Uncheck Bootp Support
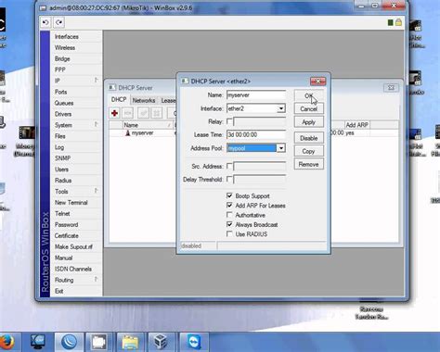This screenshot has height=352, width=440. [229, 195]
